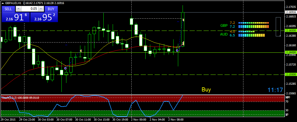Click the GBP currency strength label
The width and height of the screenshot is (297, 122).
click(224, 25)
